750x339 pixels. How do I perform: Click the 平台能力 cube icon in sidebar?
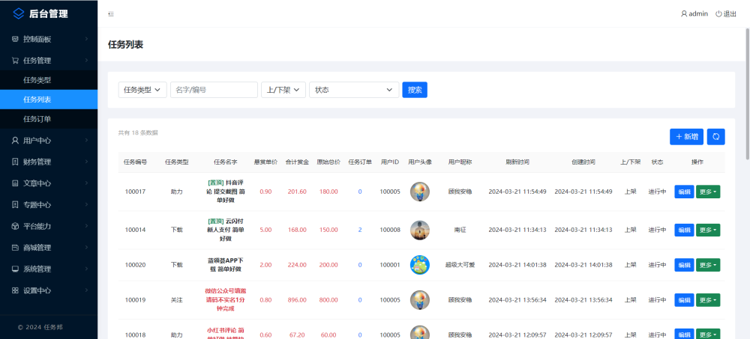click(x=15, y=226)
